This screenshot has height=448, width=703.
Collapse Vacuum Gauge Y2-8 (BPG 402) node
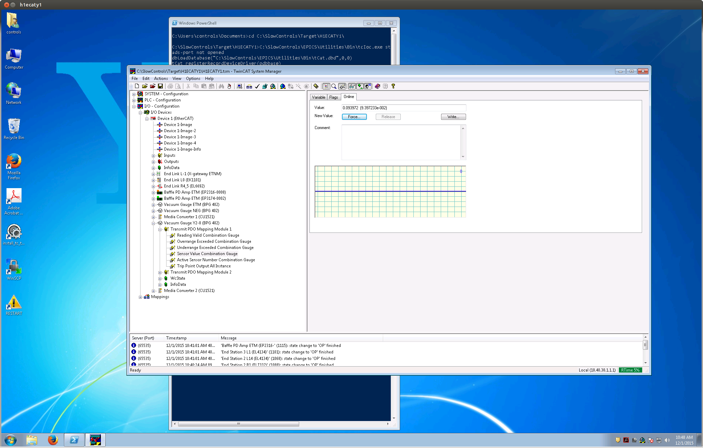[x=154, y=223]
